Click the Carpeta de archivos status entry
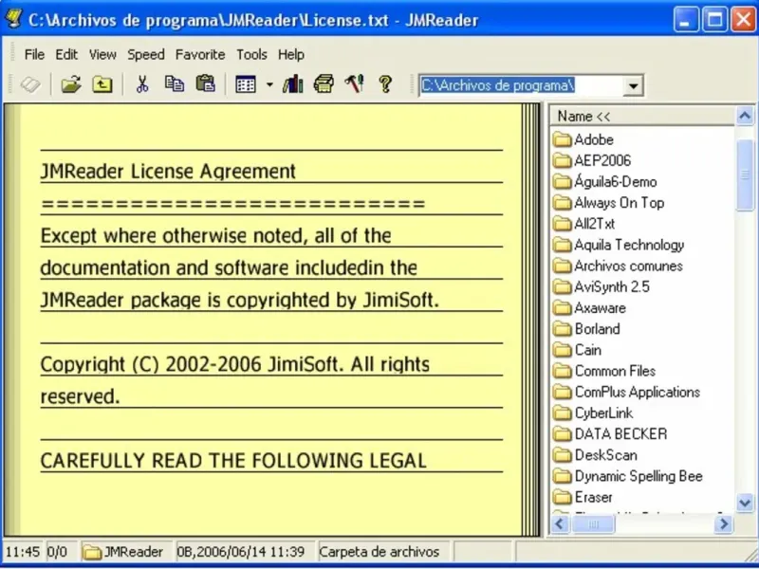The image size is (759, 569). tap(379, 552)
